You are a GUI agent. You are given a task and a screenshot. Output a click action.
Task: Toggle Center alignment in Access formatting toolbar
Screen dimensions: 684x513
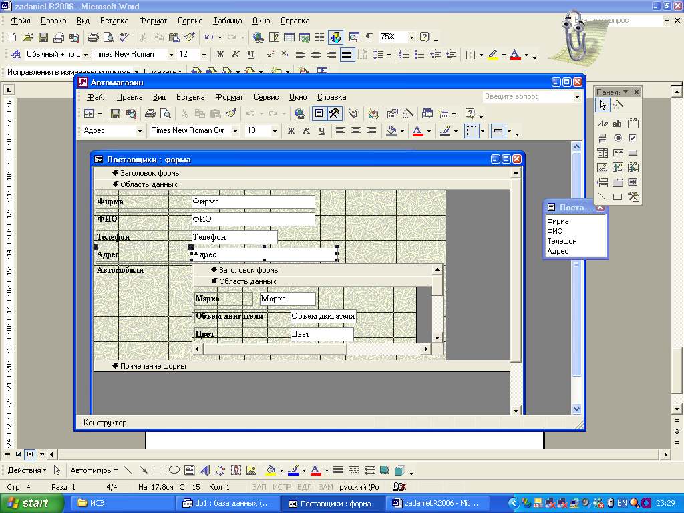point(356,130)
